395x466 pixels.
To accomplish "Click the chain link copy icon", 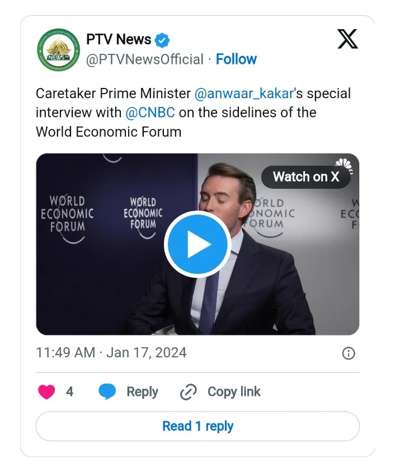I will pyautogui.click(x=188, y=392).
